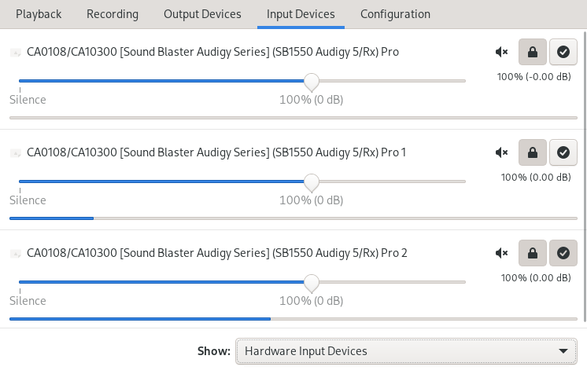
Task: Toggle channel lock for Pro 1 device
Action: click(533, 152)
